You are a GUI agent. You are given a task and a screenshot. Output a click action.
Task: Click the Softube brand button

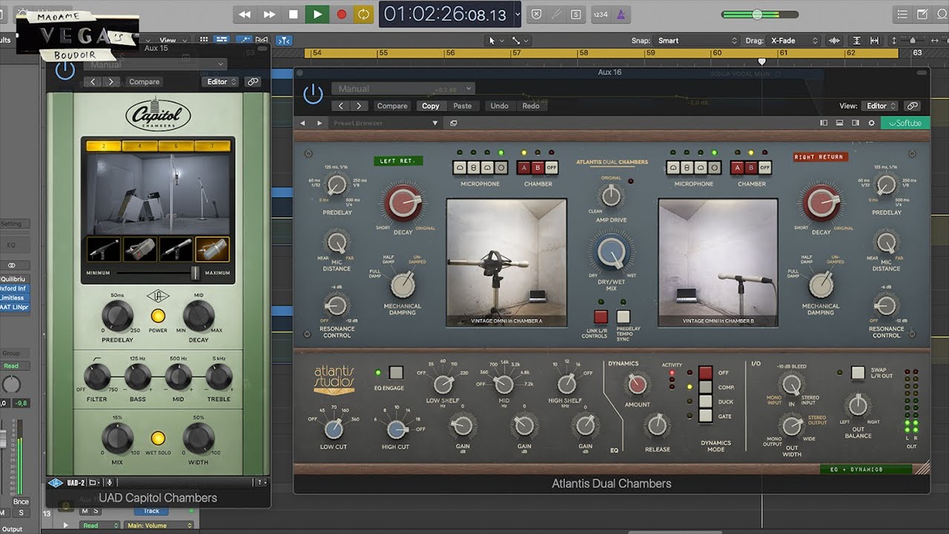(905, 123)
